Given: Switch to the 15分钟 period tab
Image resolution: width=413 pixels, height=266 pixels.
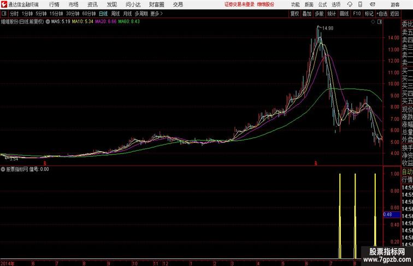Looking at the screenshot, I should tap(56, 14).
